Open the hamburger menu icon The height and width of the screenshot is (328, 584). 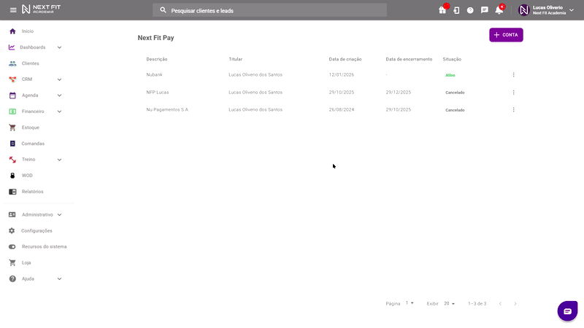pyautogui.click(x=13, y=10)
